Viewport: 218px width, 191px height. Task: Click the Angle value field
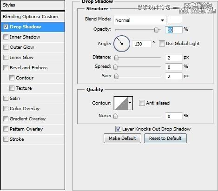click(142, 44)
